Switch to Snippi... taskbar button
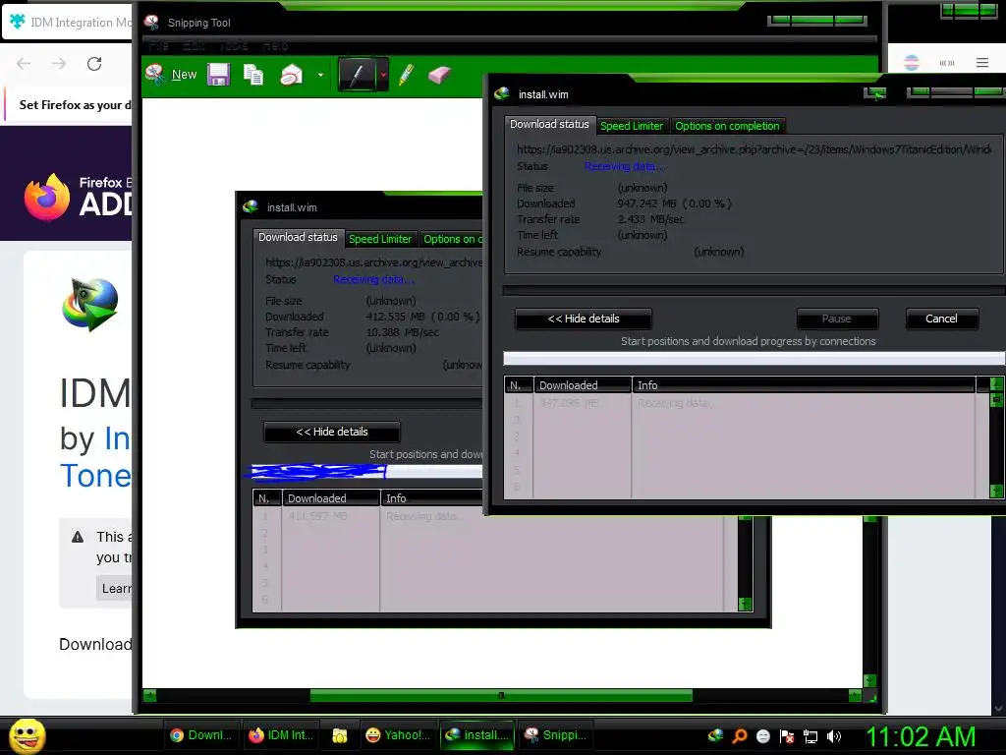1006x755 pixels. [x=556, y=735]
